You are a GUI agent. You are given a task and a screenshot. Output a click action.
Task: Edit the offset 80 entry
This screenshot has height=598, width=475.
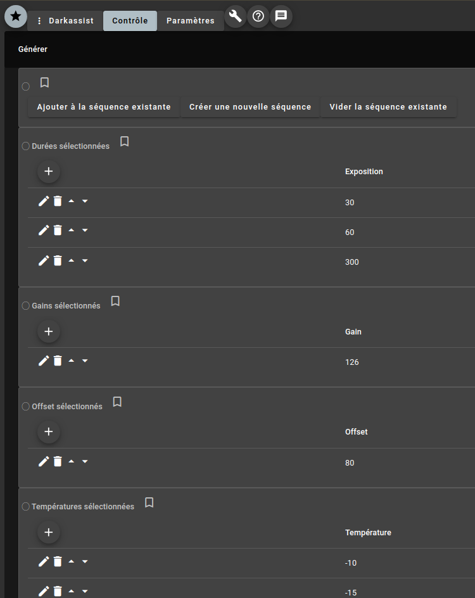[x=44, y=462]
